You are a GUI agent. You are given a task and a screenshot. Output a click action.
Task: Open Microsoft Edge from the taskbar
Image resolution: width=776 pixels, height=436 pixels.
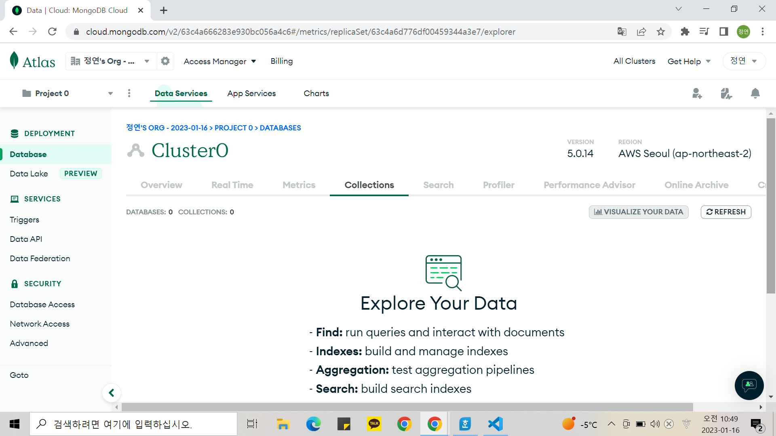click(313, 424)
